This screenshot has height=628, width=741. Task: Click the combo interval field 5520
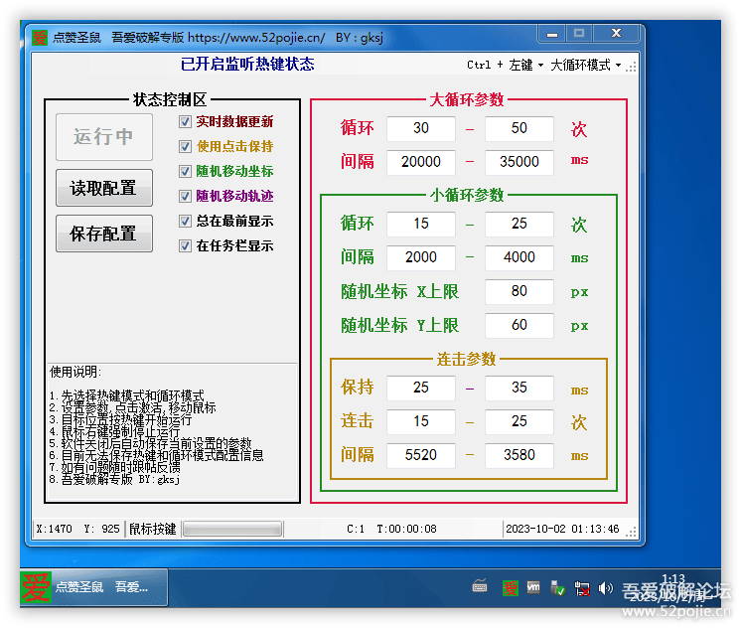[421, 455]
